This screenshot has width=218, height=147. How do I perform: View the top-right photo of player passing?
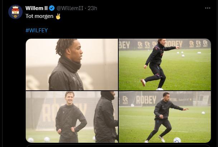[x=165, y=64]
